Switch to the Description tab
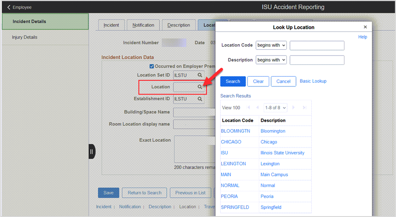 tap(178, 25)
